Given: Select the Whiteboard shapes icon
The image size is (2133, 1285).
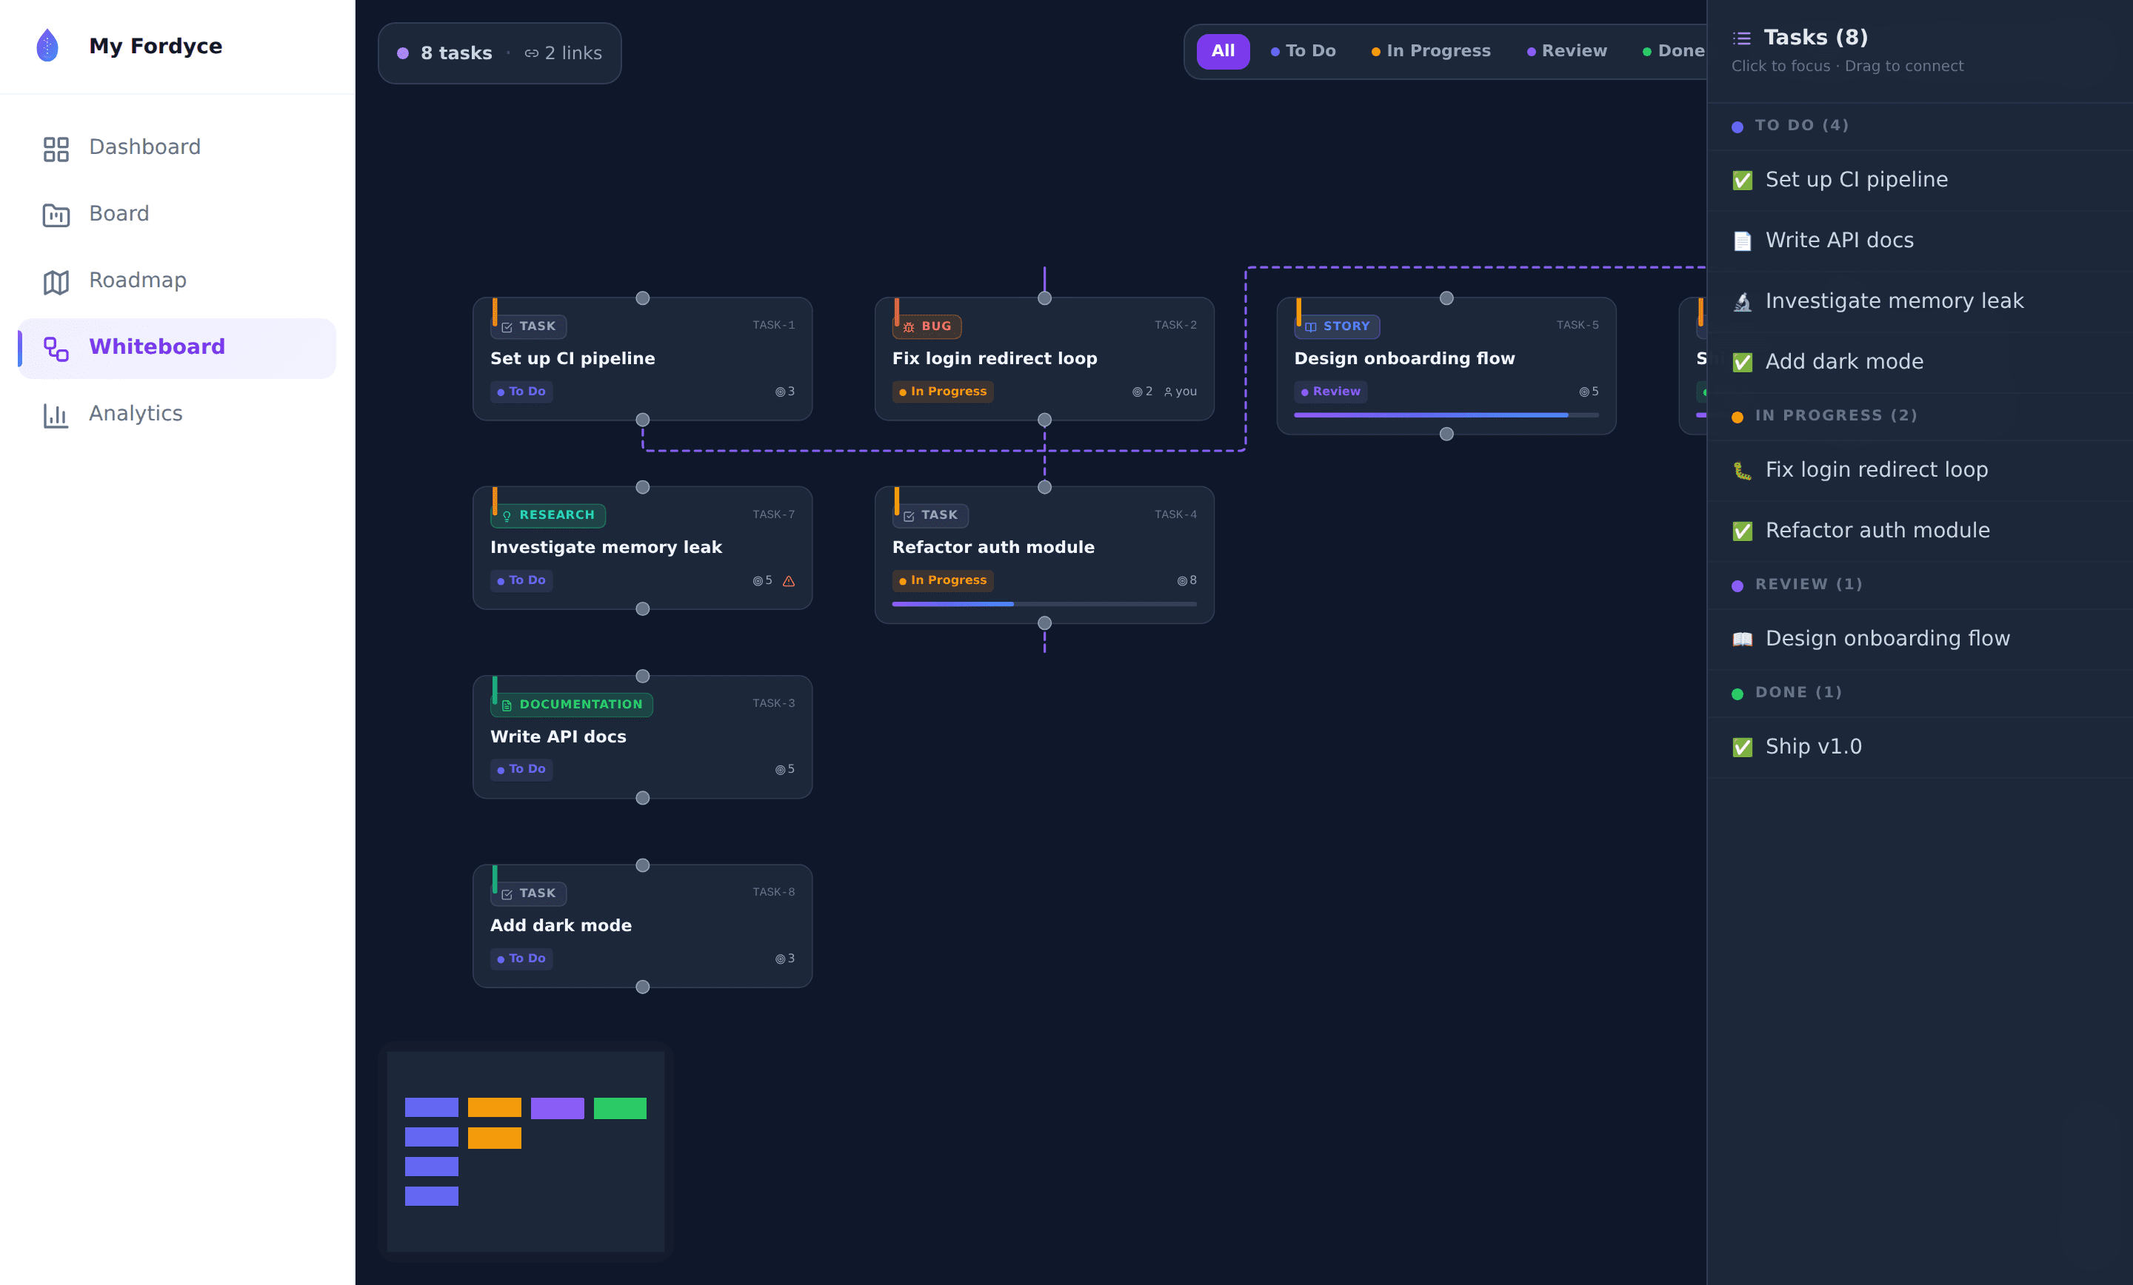Looking at the screenshot, I should tap(56, 348).
